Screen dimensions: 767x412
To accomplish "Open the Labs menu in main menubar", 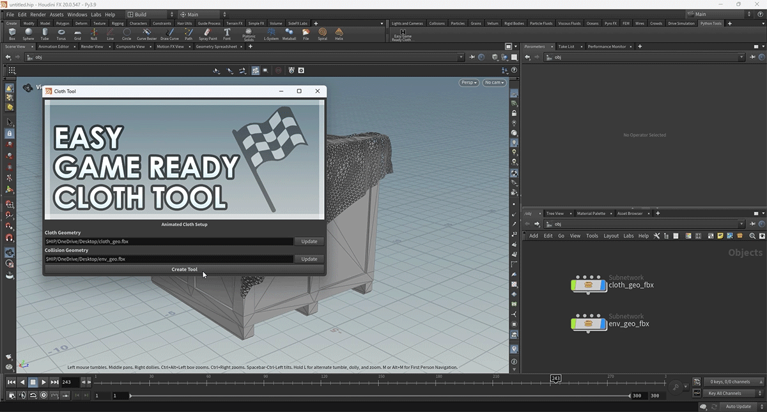I will coord(96,14).
